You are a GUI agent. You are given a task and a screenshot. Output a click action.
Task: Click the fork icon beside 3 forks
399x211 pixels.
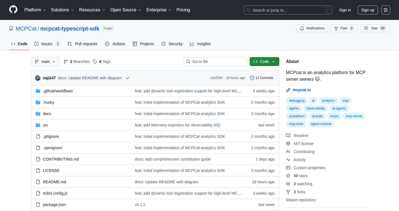coord(288,192)
